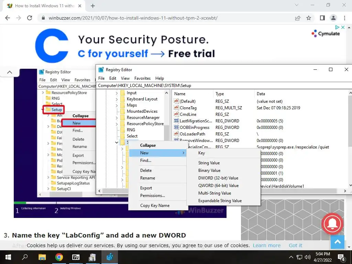This screenshot has width=352, height=264.
Task: Select the 'OOBEInProgress' DWORD icon
Action: click(176, 127)
